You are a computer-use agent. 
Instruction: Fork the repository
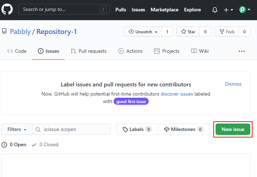227,32
